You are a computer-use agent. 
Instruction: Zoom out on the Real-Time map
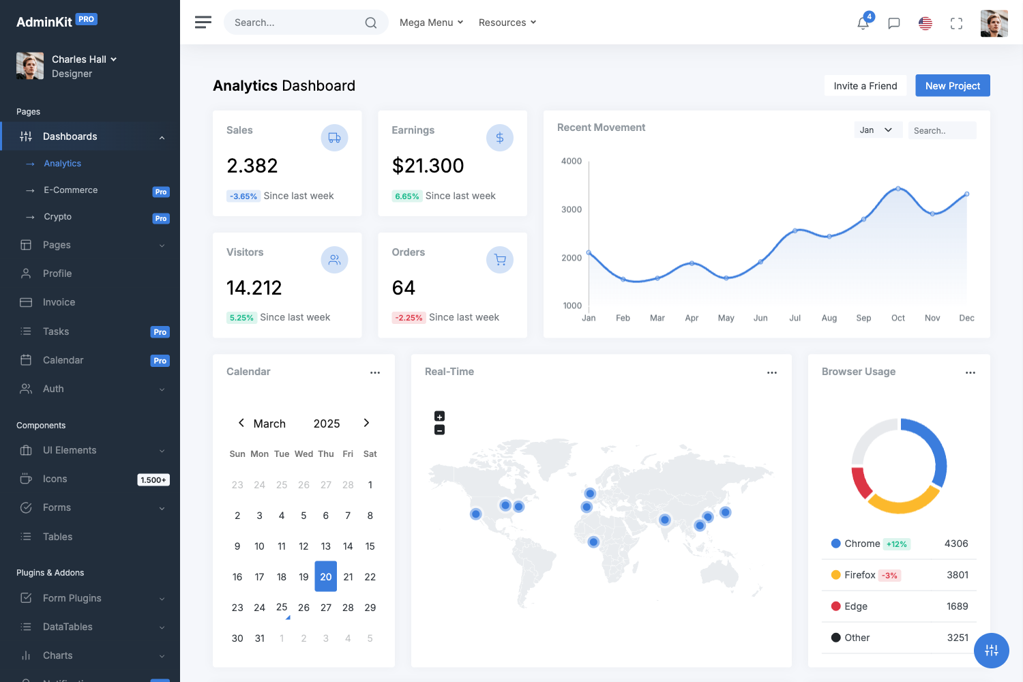(x=439, y=430)
